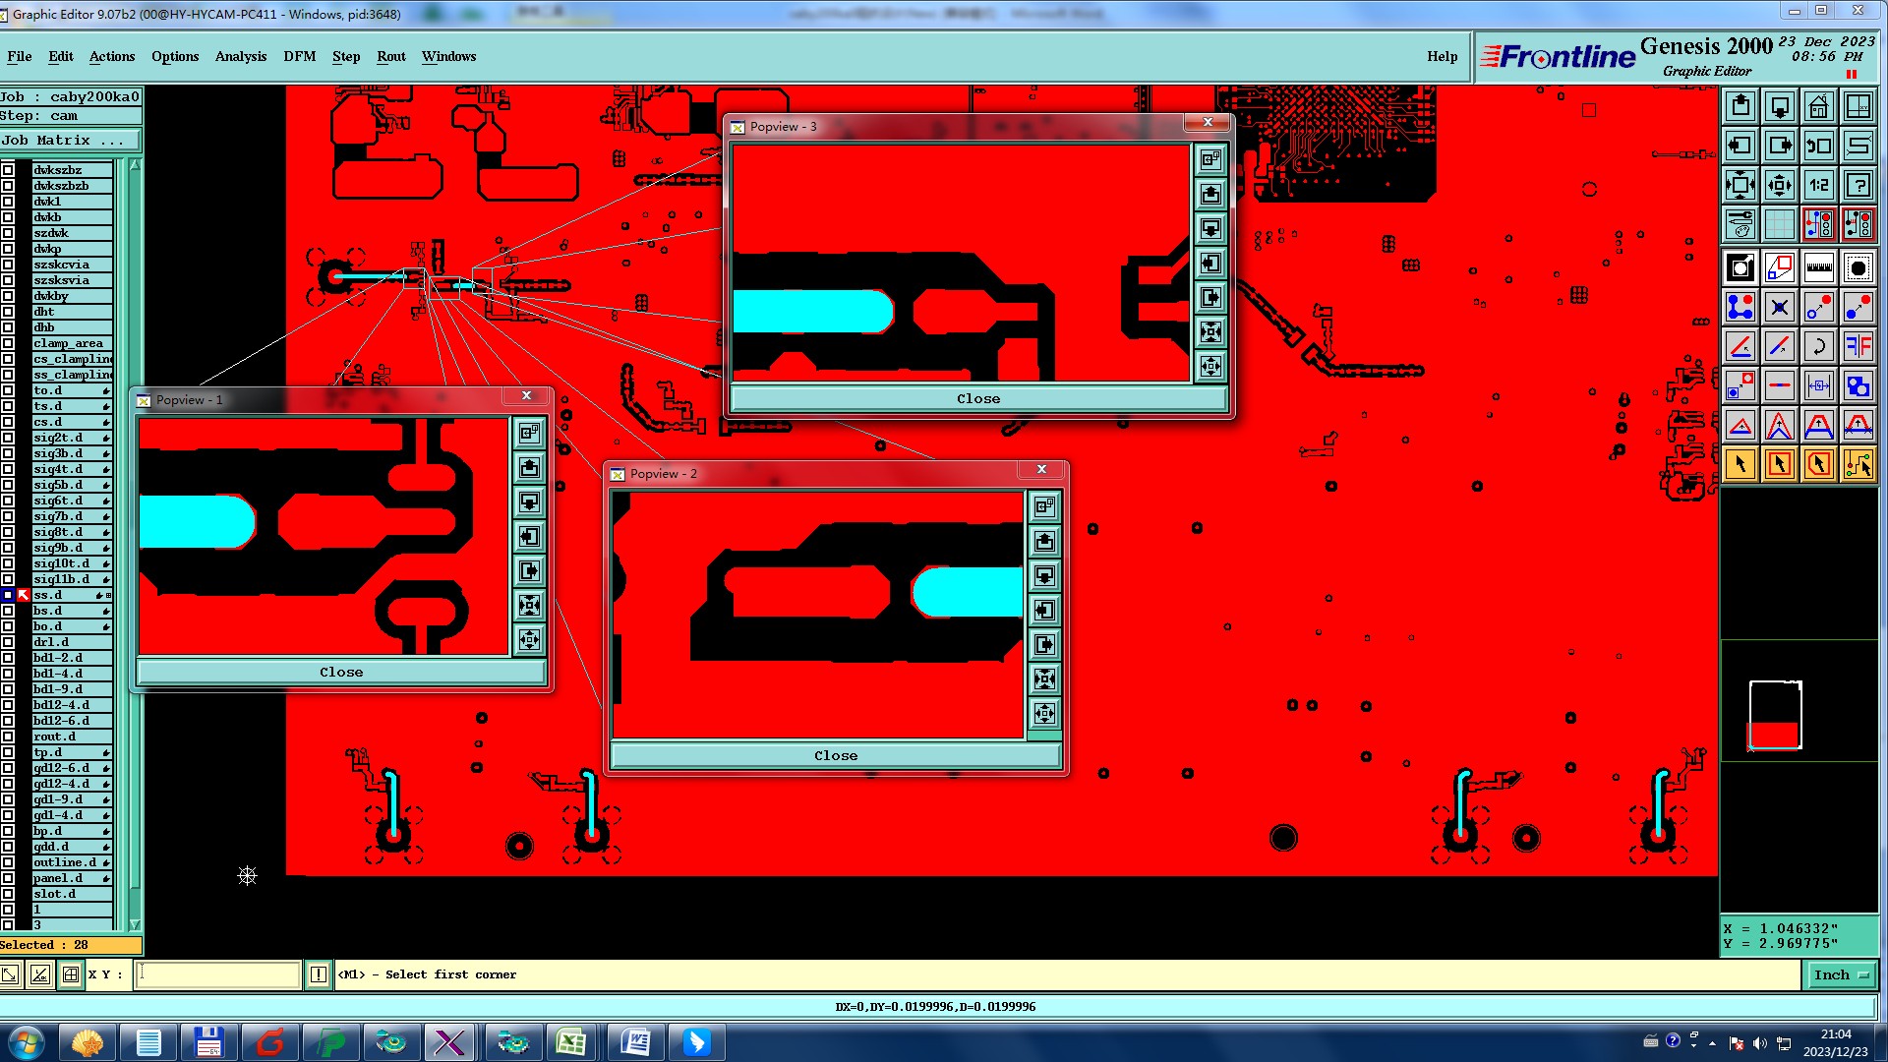Click the question mark help icon
This screenshot has height=1062, width=1888.
coord(1858,185)
